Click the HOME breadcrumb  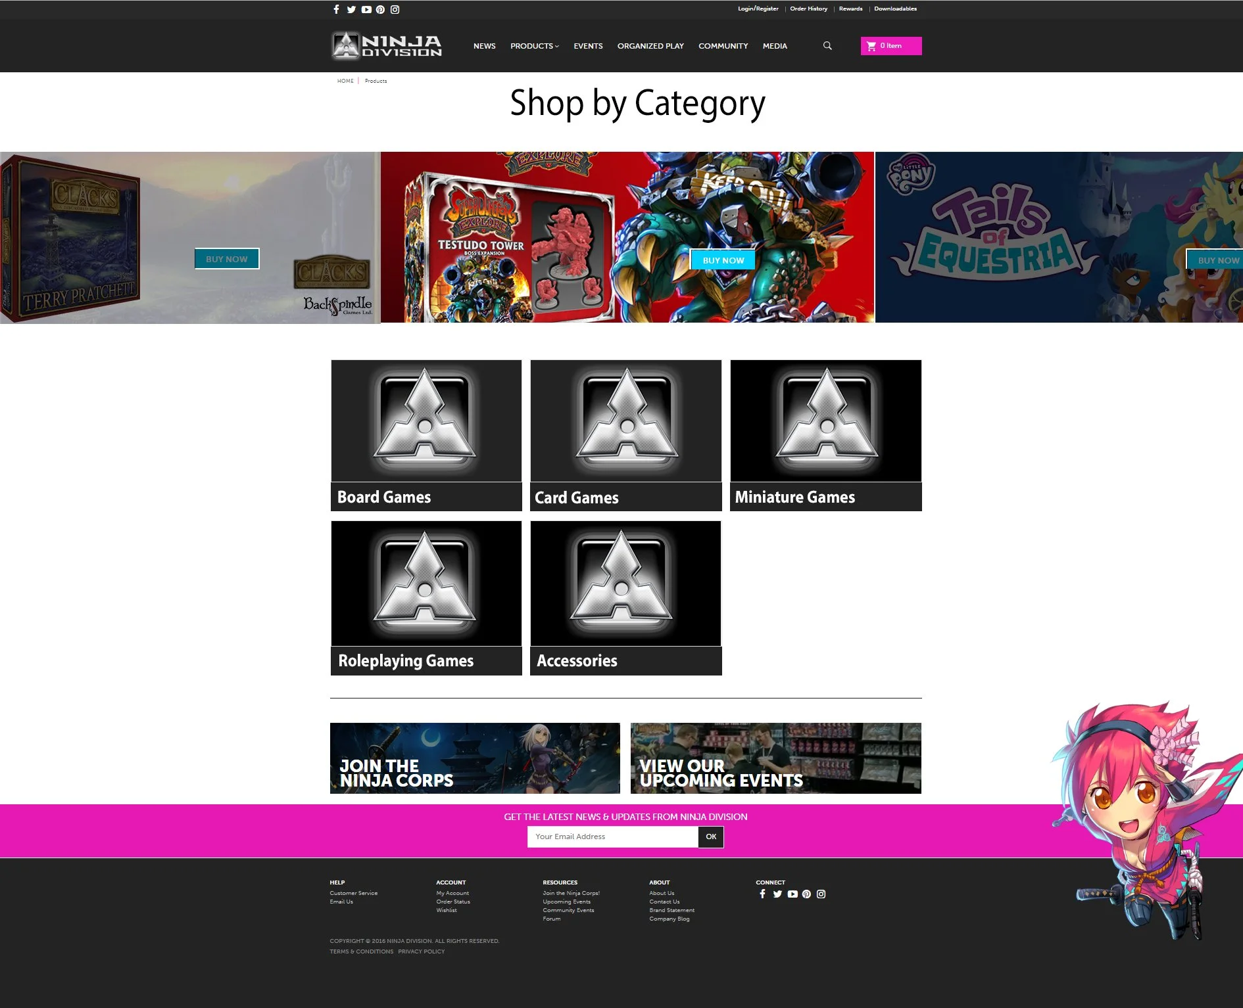[345, 81]
